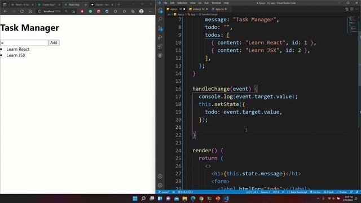
Task: Focus the todo input field containing 'a'
Action: [x=24, y=43]
